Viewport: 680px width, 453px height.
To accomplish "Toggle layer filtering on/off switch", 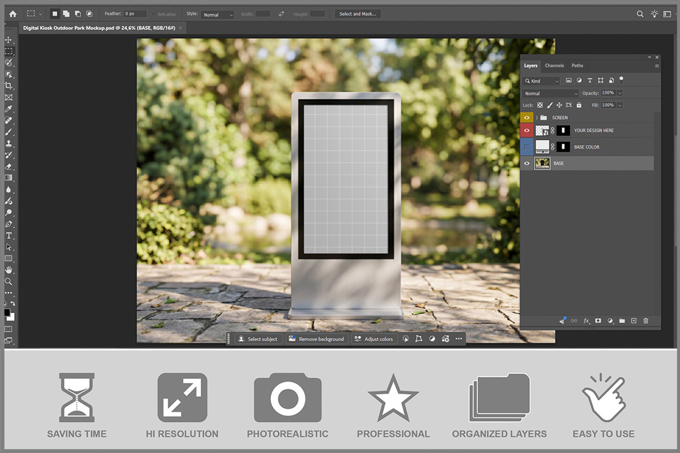I will coord(621,80).
